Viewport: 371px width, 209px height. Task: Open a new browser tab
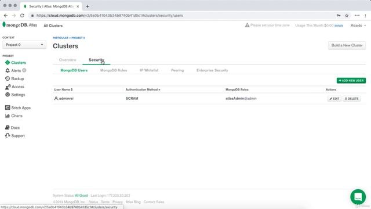pyautogui.click(x=88, y=6)
